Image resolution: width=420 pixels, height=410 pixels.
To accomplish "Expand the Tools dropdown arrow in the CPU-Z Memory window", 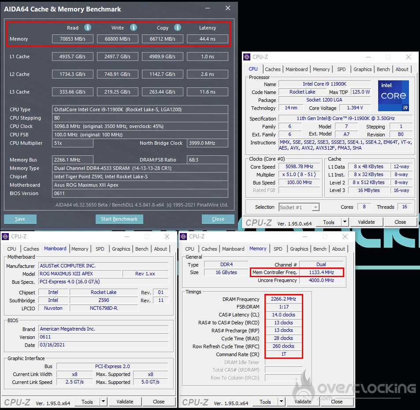I will [x=281, y=402].
